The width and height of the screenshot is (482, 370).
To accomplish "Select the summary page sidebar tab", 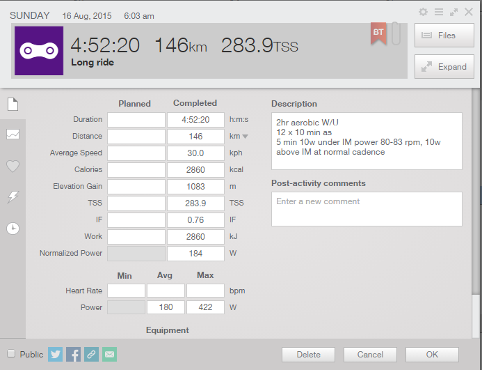I will click(x=13, y=104).
